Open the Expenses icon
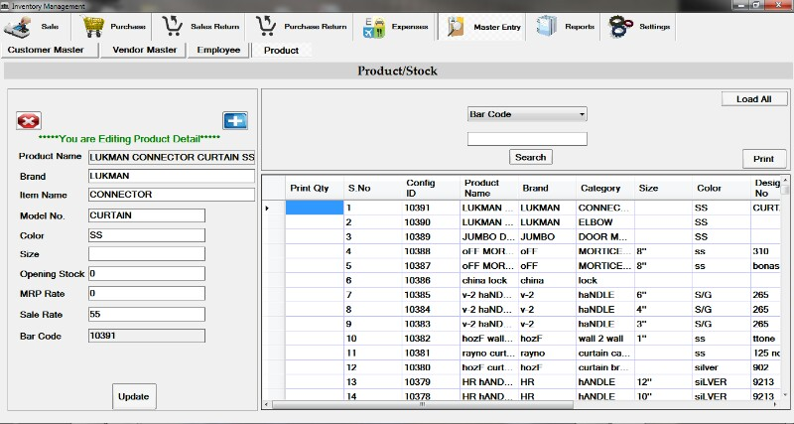This screenshot has height=424, width=794. [374, 28]
